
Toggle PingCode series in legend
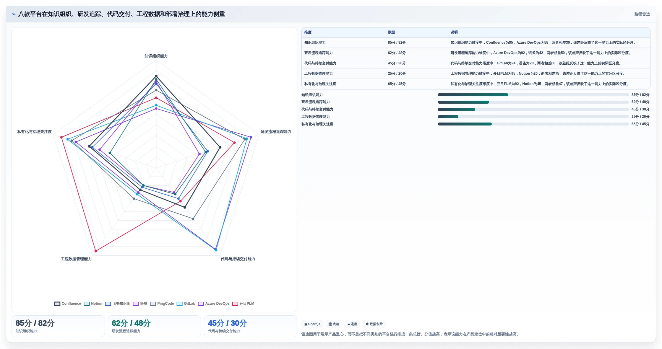(162, 304)
